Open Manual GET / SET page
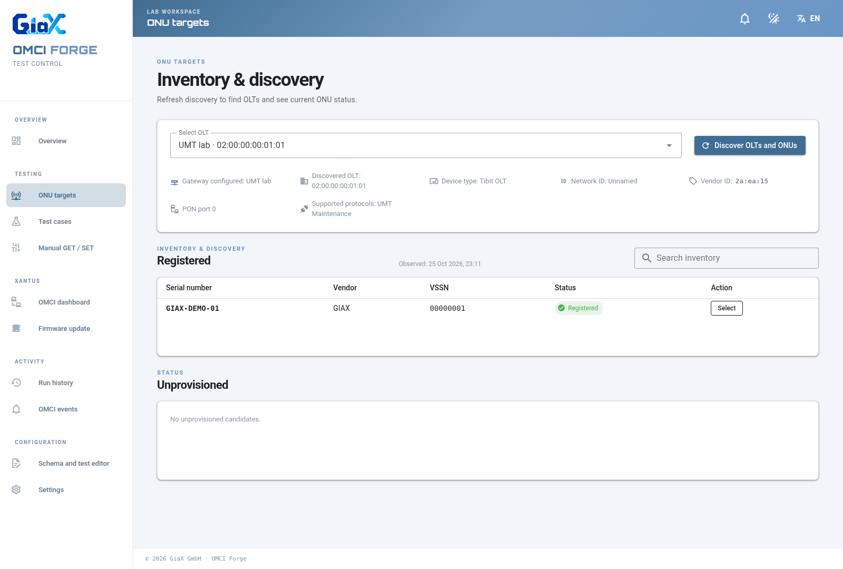This screenshot has height=569, width=843. coord(66,248)
